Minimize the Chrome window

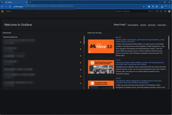point(160,2)
